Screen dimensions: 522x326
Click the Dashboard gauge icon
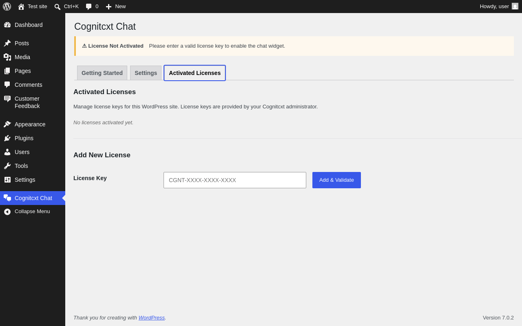tap(7, 25)
